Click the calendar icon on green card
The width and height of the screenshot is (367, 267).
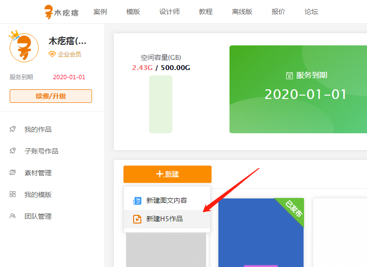(x=290, y=76)
